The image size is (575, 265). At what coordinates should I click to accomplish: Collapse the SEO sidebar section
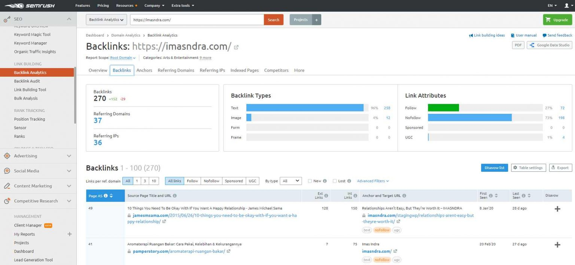[69, 19]
